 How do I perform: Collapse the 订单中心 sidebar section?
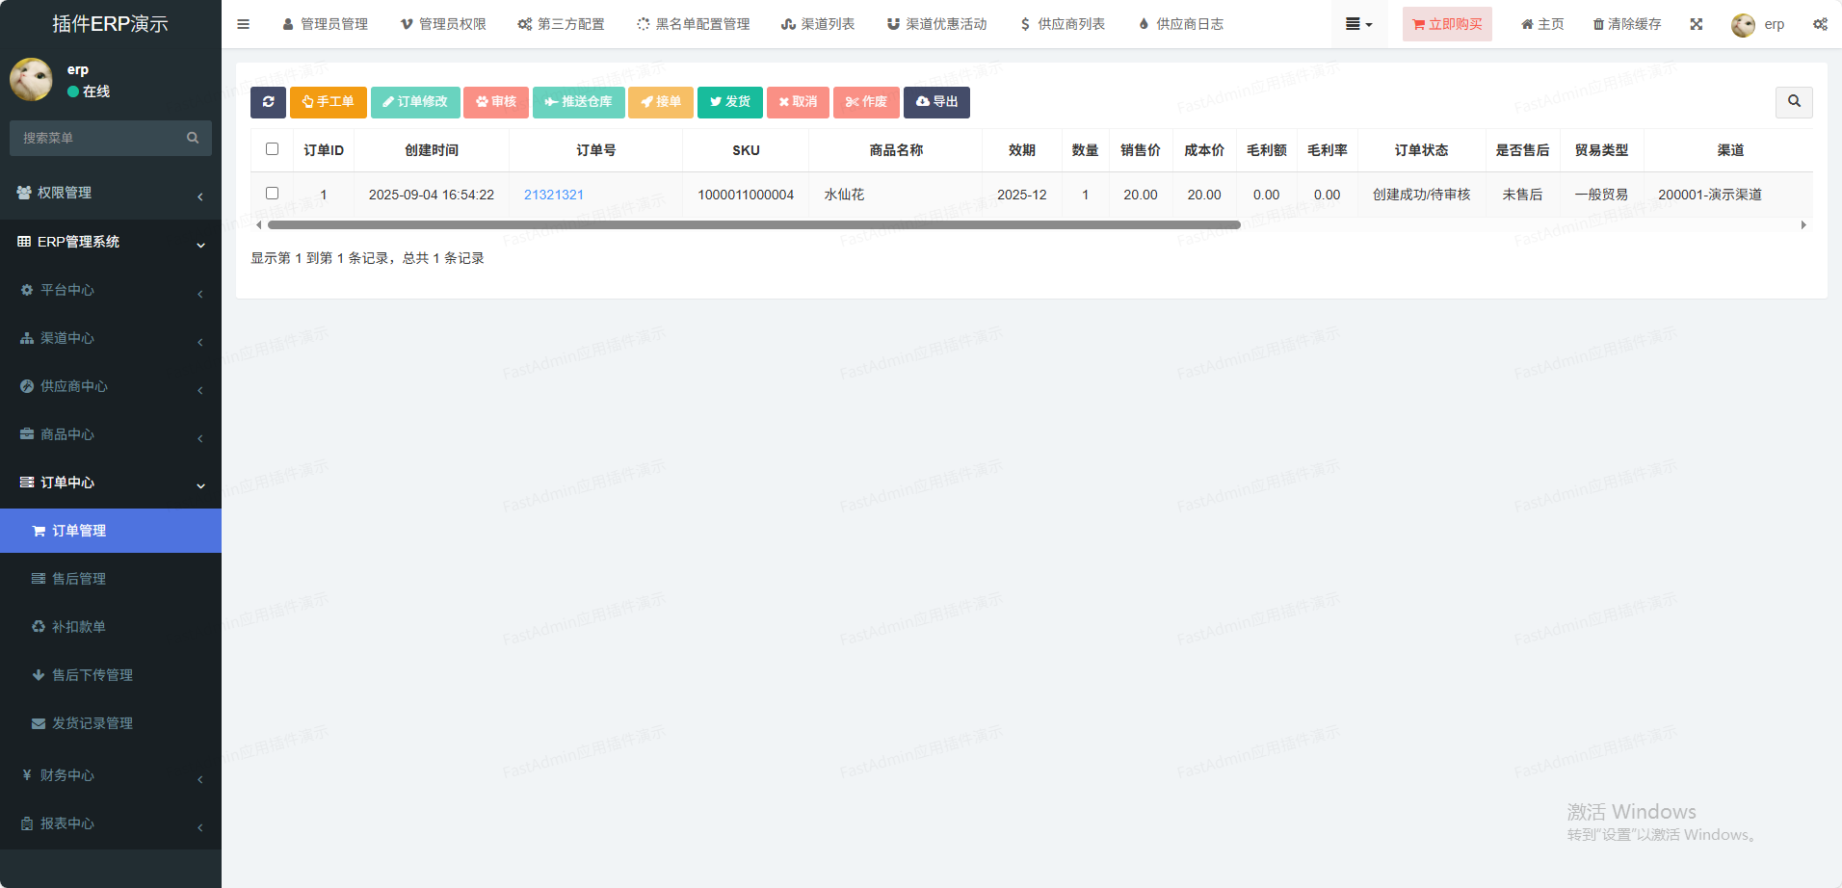(x=111, y=483)
